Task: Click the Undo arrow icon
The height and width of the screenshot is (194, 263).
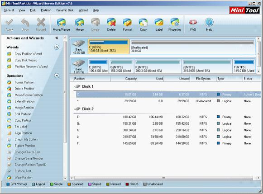Action: coord(25,23)
